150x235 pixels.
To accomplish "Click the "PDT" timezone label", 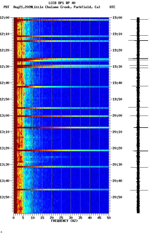I will [x=7, y=7].
